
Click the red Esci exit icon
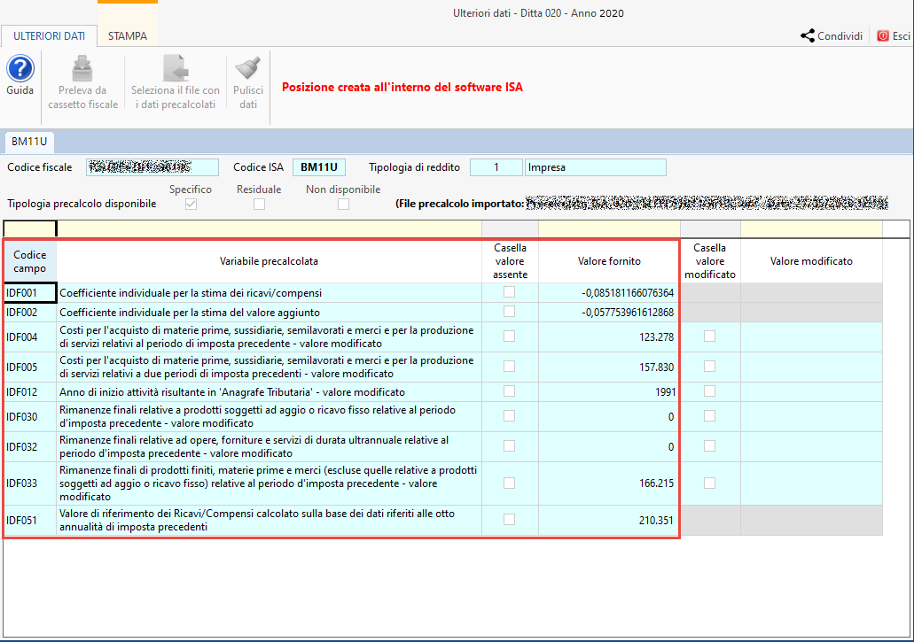(883, 36)
